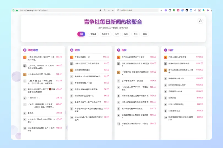Open Weibo item 淮安西游乐园四周年庆
The height and width of the screenshot is (148, 223).
coord(84,96)
